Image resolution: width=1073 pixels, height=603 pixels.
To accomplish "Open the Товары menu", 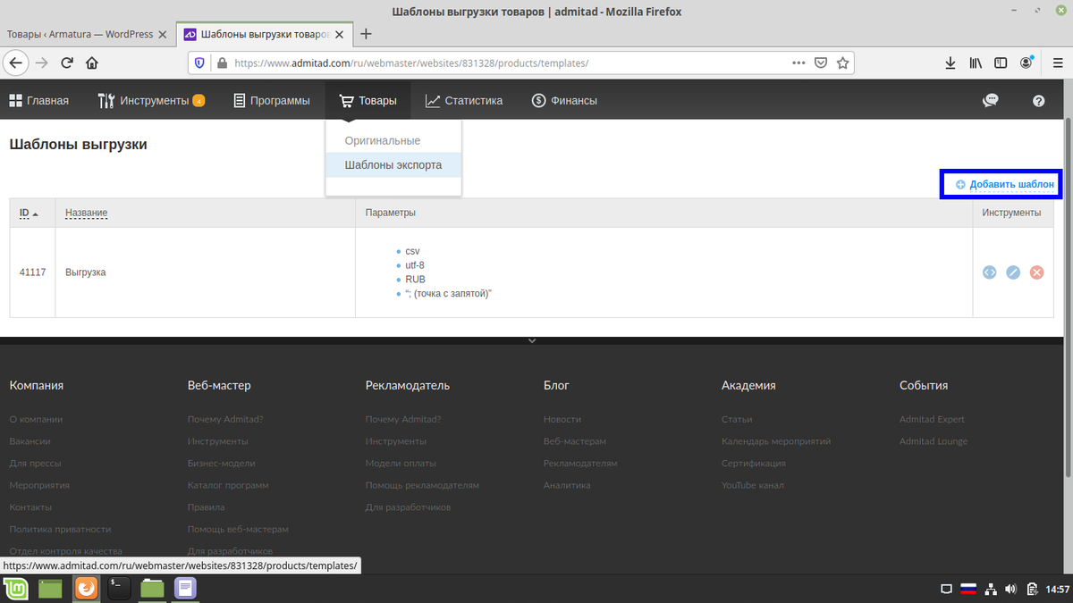I will tap(368, 100).
